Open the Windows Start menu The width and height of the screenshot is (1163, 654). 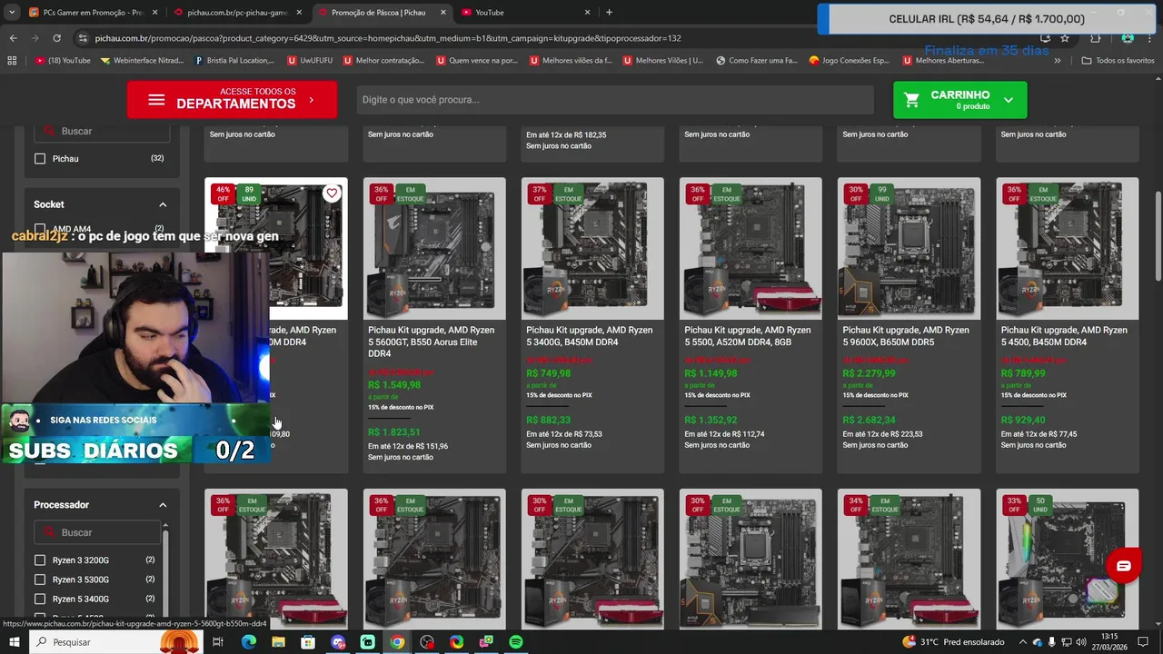click(15, 642)
